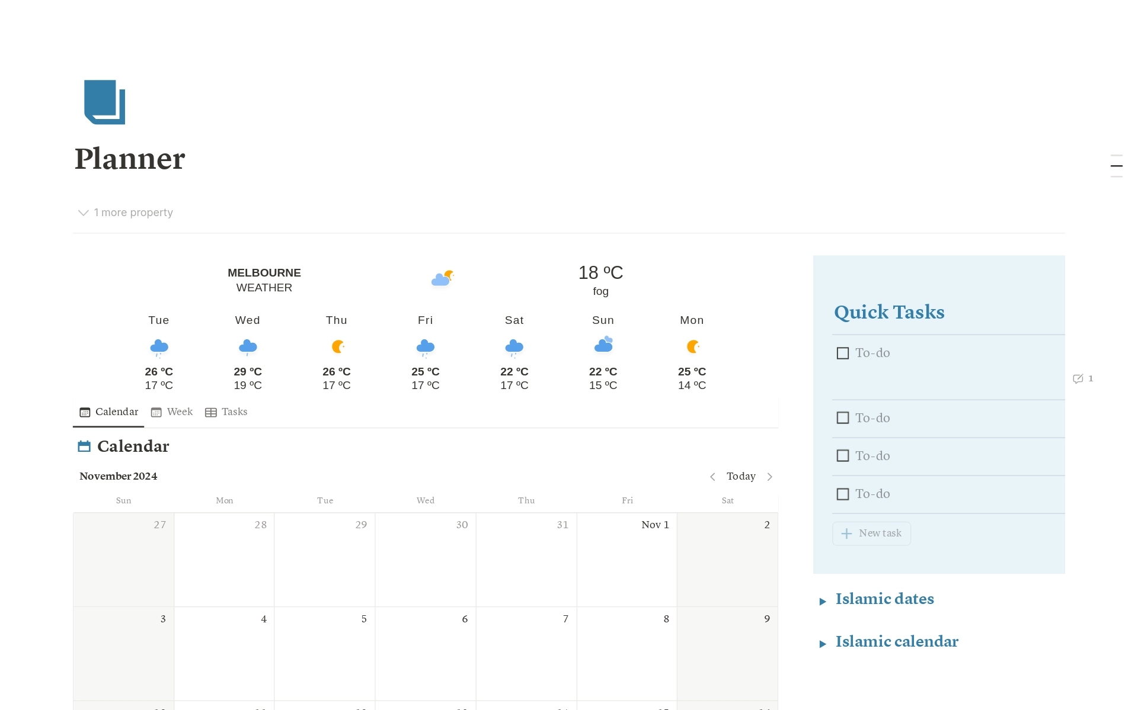
Task: Click the MELBOURNE WEATHER label
Action: pos(264,280)
